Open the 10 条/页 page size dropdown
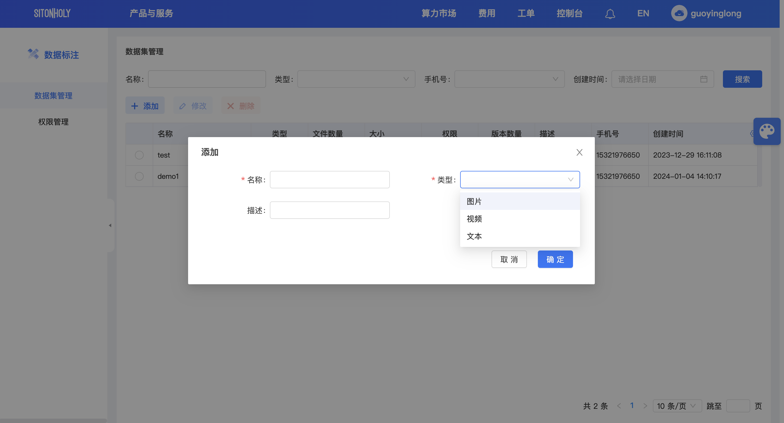The width and height of the screenshot is (784, 423). (677, 406)
